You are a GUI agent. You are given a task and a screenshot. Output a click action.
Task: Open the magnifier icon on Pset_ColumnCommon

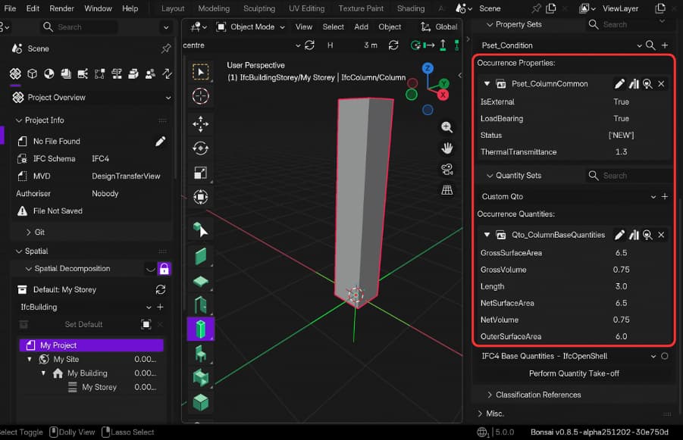[646, 83]
